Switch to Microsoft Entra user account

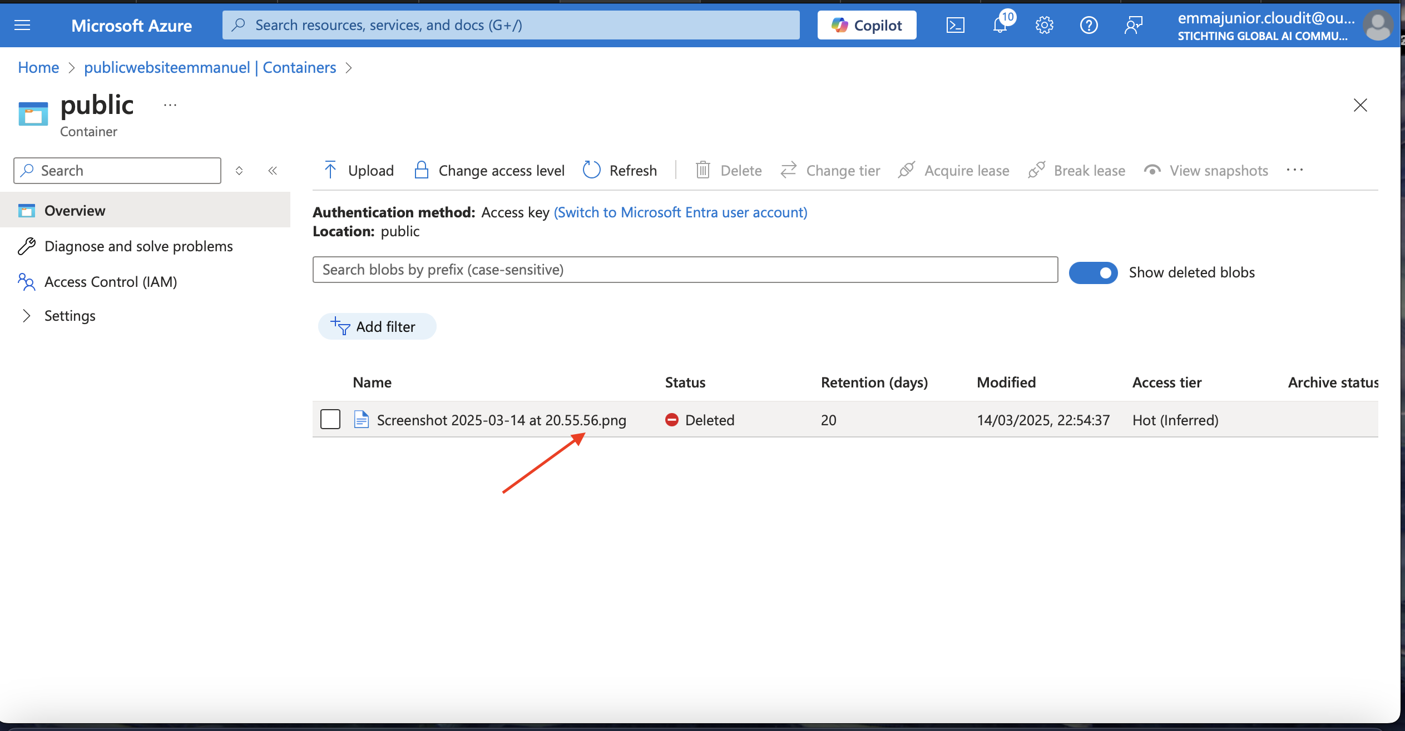(680, 212)
